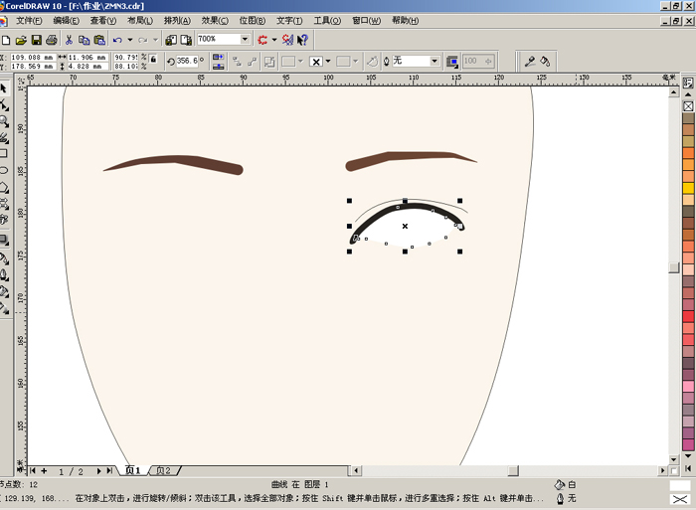This screenshot has width=696, height=510.
Task: Select the Zoom tool in the toolbox
Action: pos(4,120)
